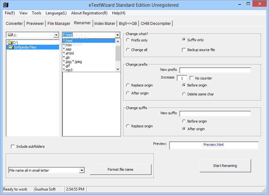Viewport: 269px width, 195px height.
Task: Select Replace origin under Change prefix
Action: coord(128,85)
